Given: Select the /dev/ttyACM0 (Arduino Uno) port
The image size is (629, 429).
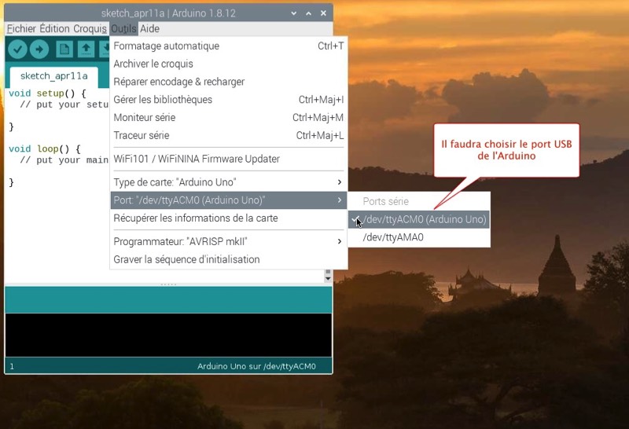Looking at the screenshot, I should pos(424,219).
